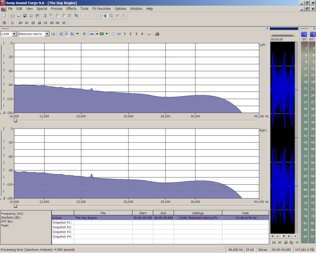
Task: Click the printer icon in spectrum toolbar
Action: [x=157, y=34]
